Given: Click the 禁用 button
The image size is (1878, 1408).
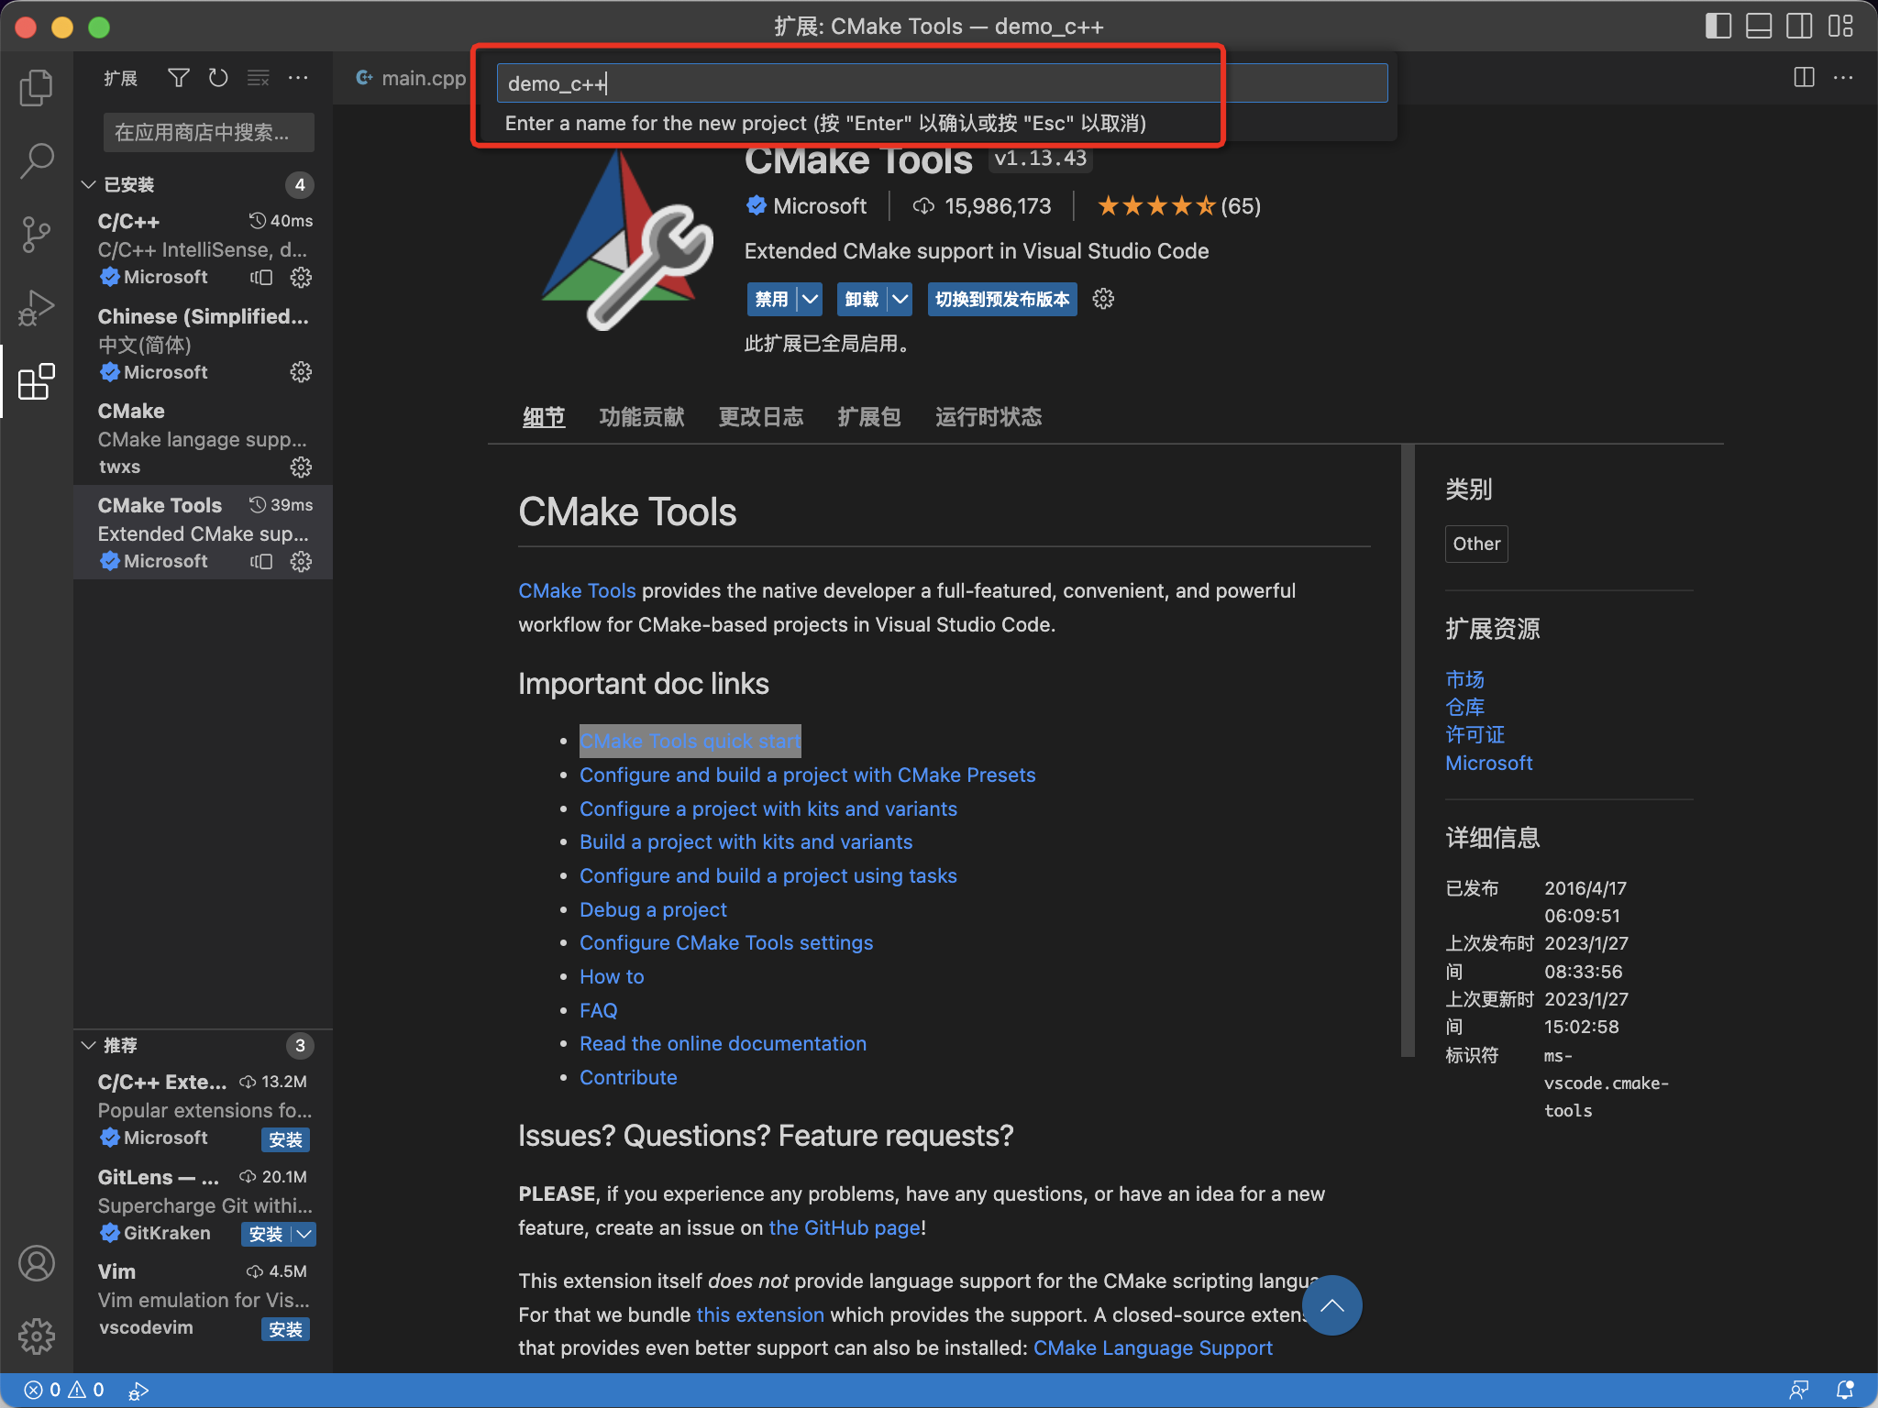Looking at the screenshot, I should pyautogui.click(x=771, y=299).
